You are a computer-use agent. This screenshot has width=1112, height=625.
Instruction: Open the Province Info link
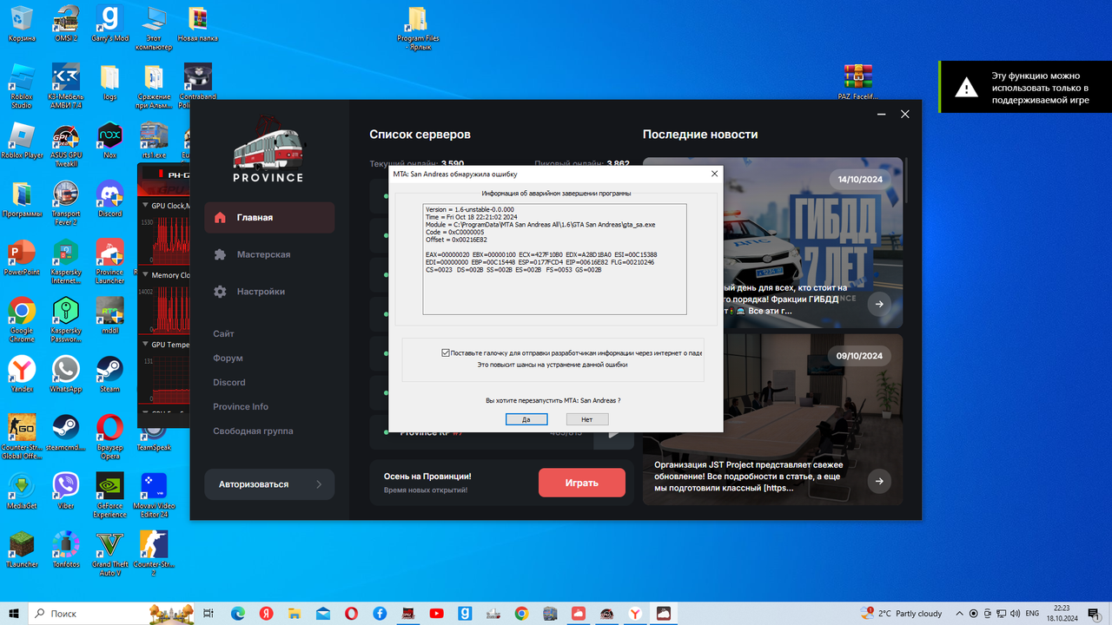tap(241, 406)
